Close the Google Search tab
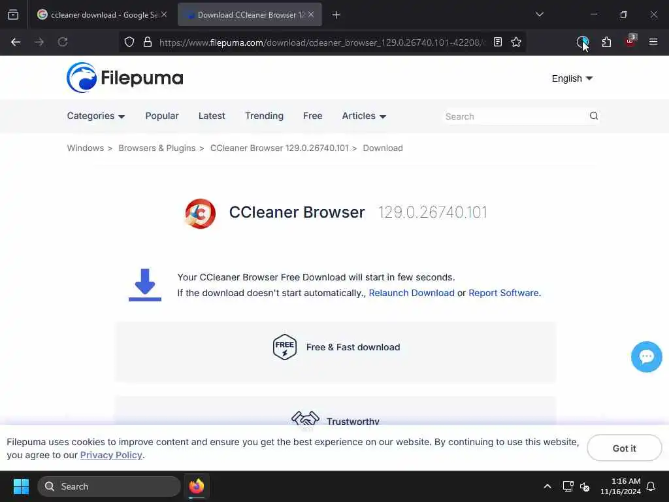The width and height of the screenshot is (669, 502). [x=164, y=14]
